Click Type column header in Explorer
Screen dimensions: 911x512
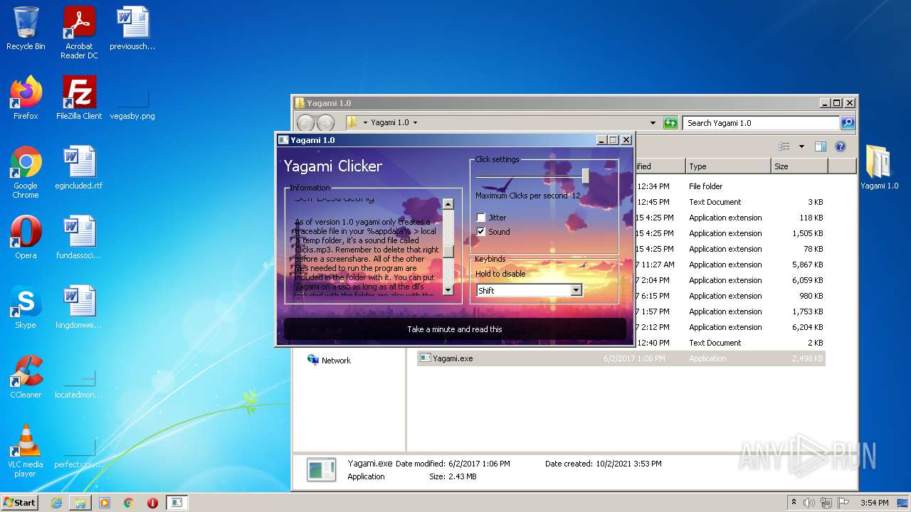pyautogui.click(x=728, y=166)
